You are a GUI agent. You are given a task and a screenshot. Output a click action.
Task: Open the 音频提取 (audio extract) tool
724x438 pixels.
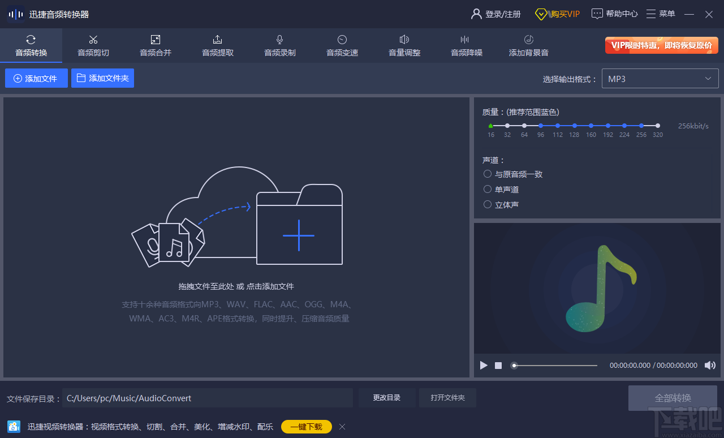pyautogui.click(x=217, y=45)
